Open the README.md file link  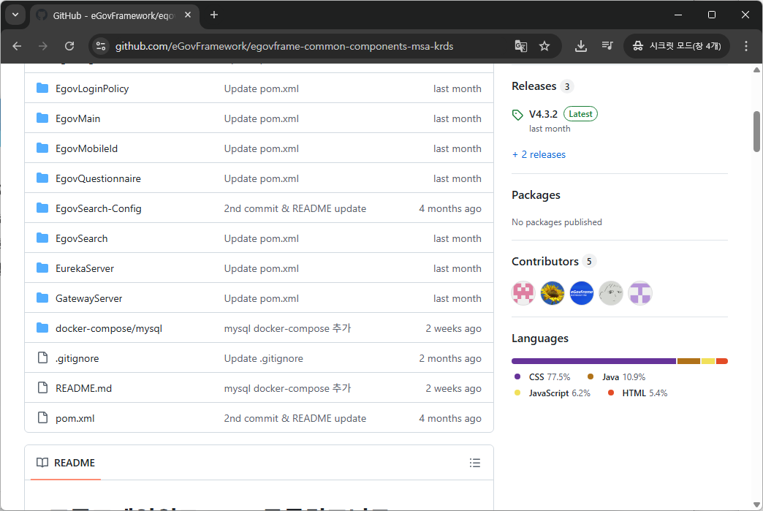[x=84, y=388]
